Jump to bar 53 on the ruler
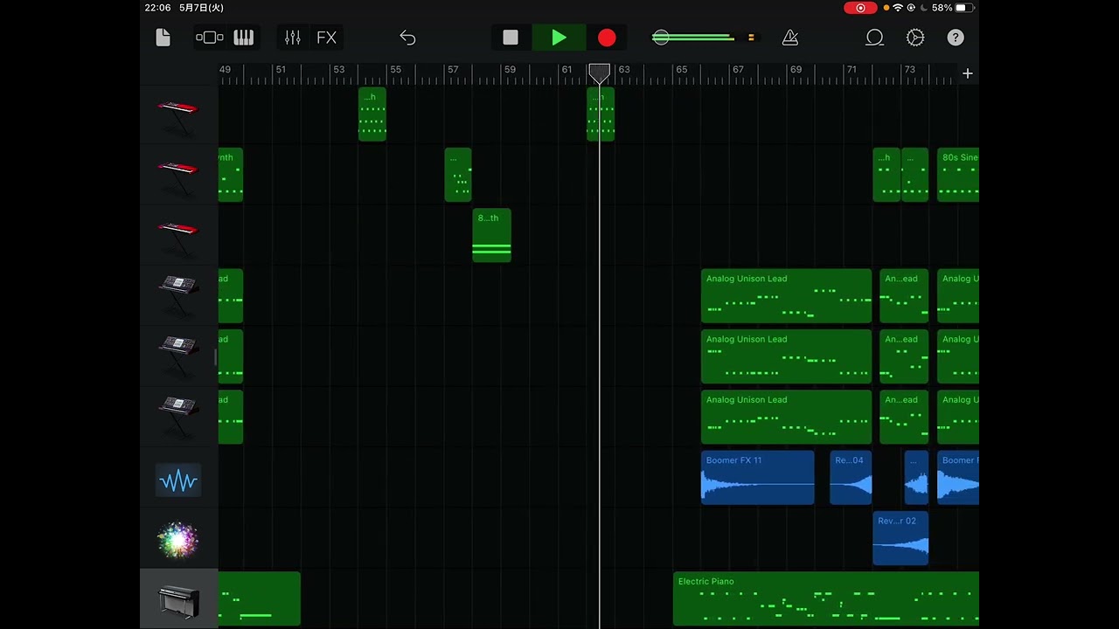 point(338,70)
